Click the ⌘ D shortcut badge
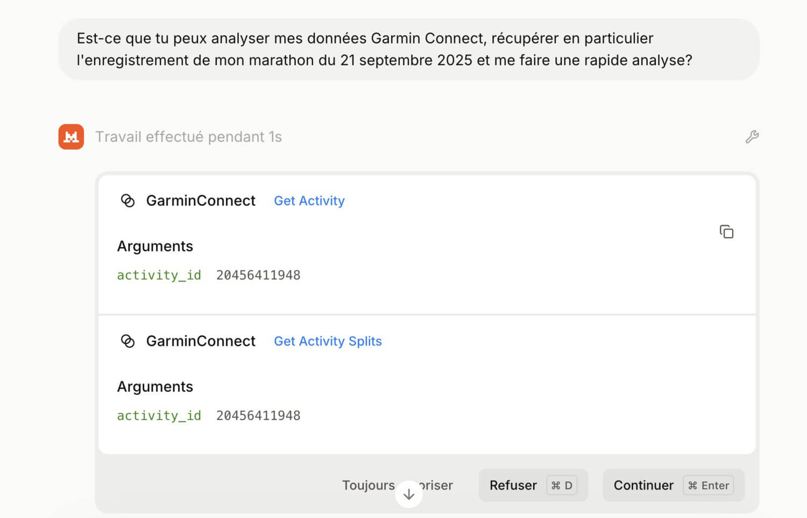Viewport: 807px width, 518px height. click(x=562, y=485)
